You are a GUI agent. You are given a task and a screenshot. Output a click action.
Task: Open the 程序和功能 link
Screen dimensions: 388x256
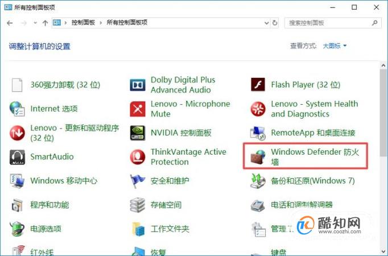pos(49,205)
